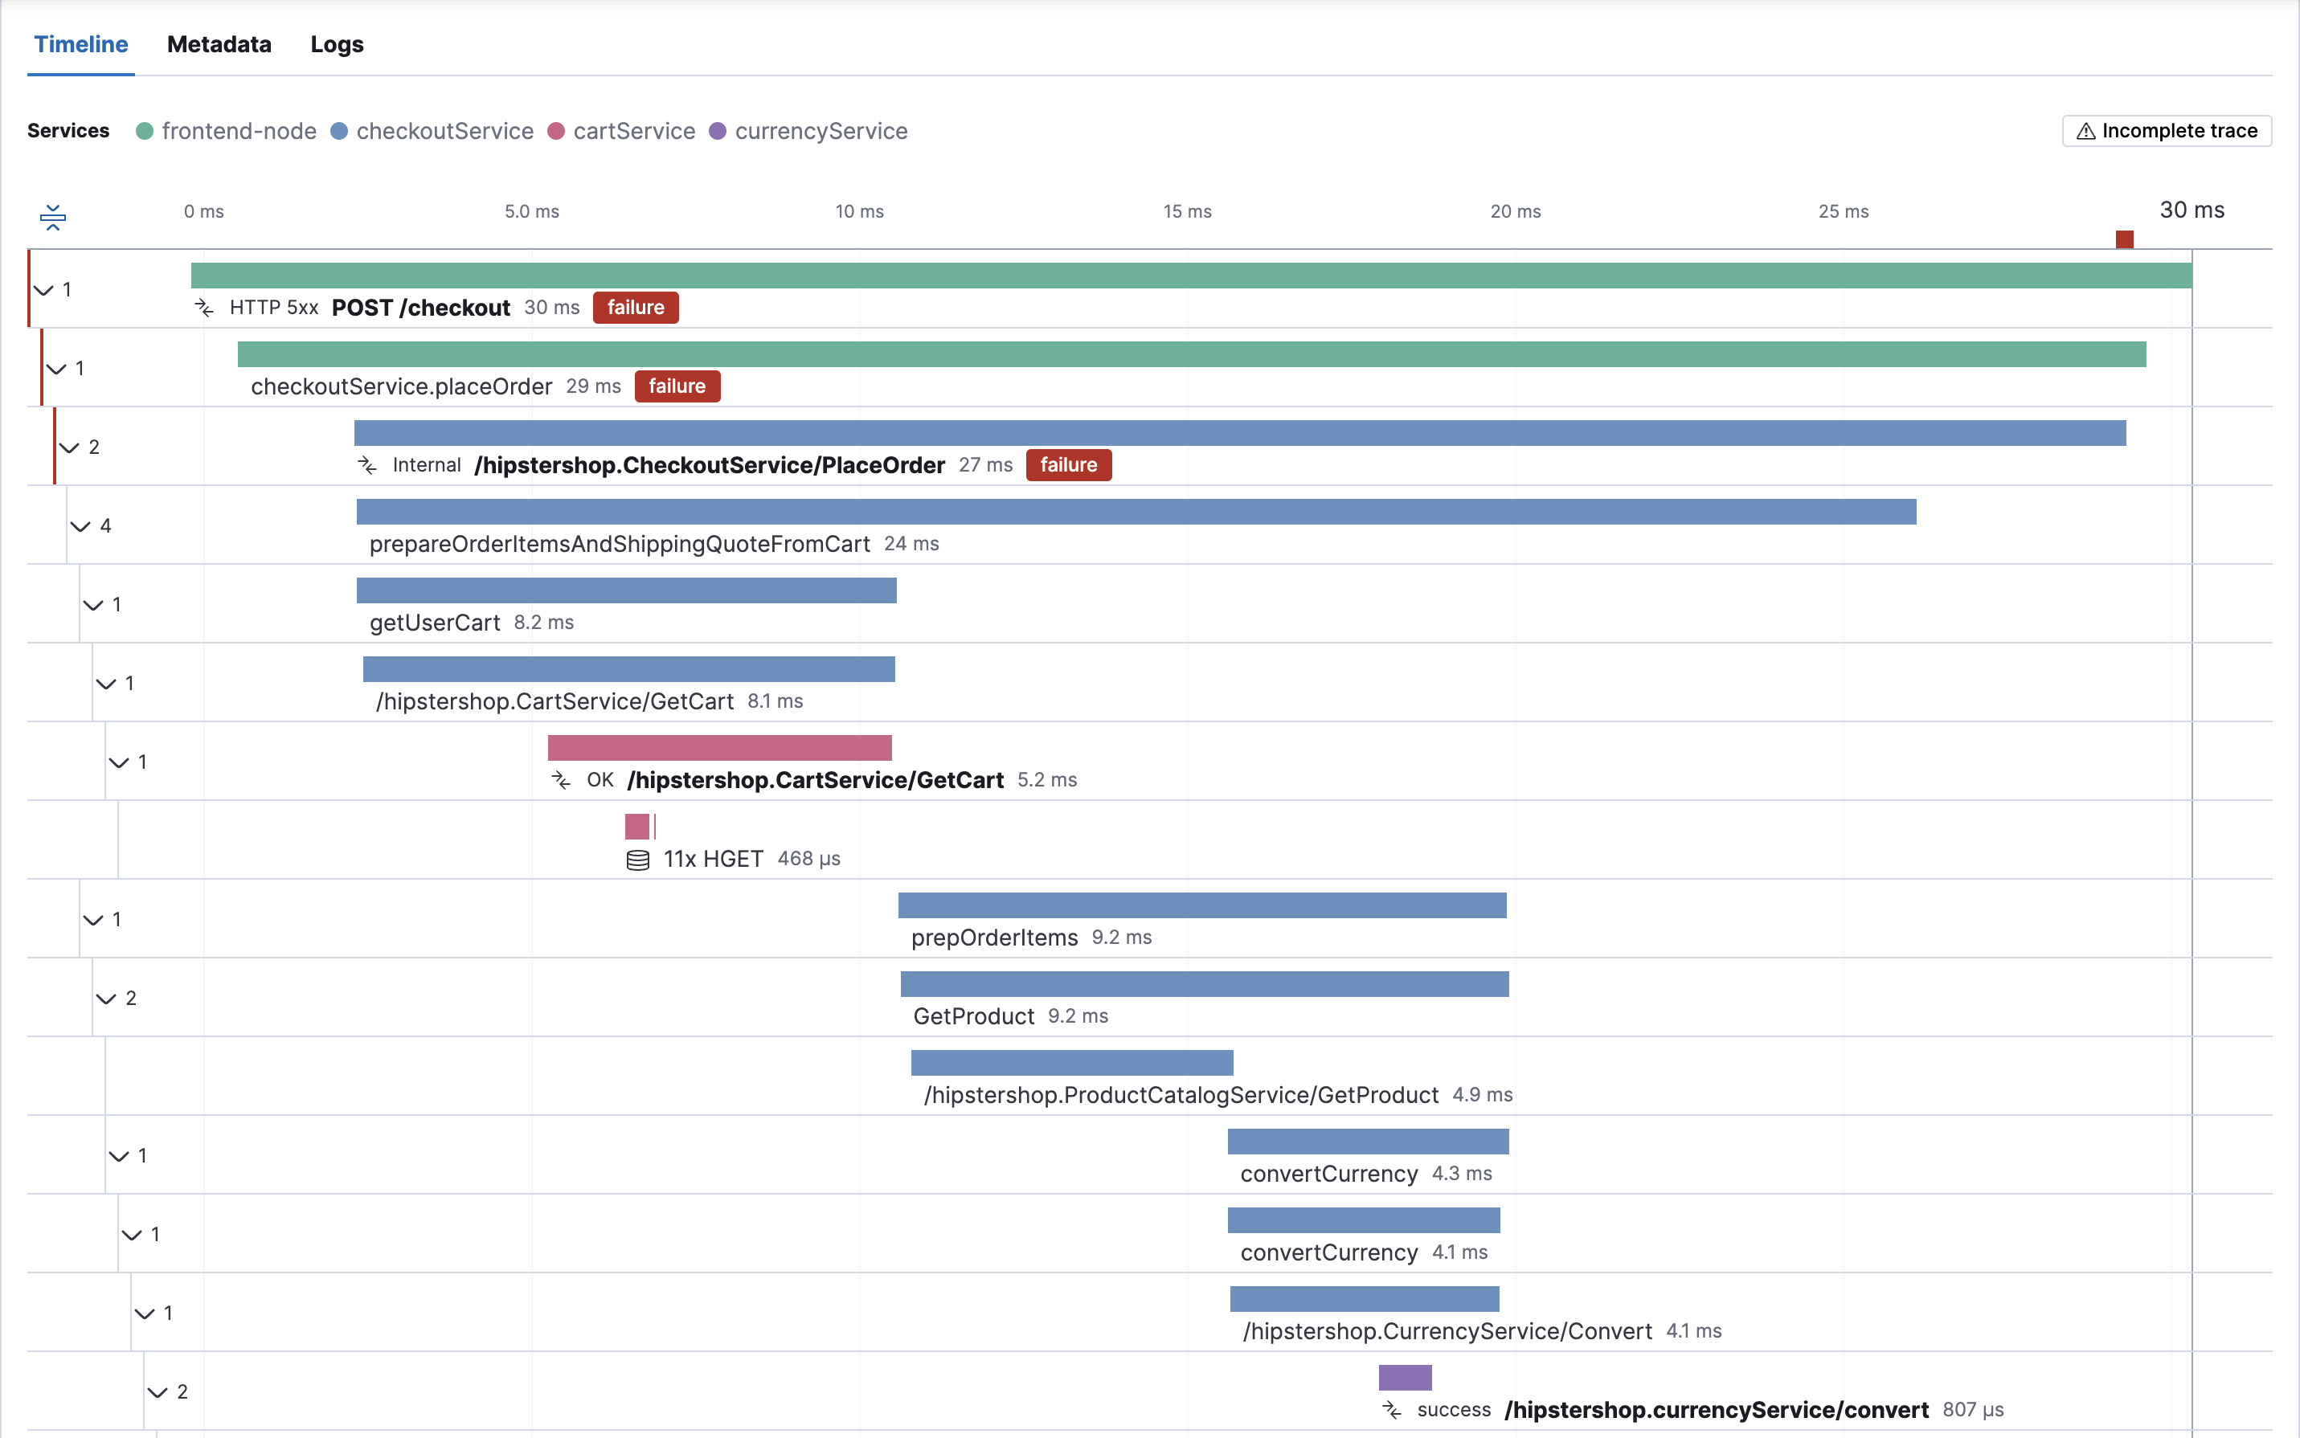Click the transaction icon beside success currencyService/convert

coord(1392,1411)
